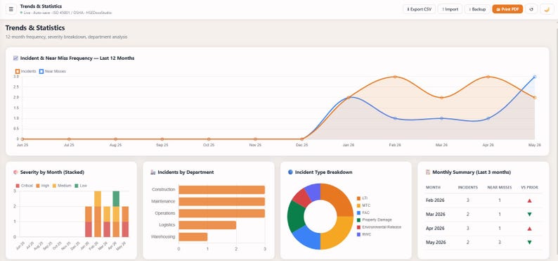
Task: Click the Logistics department bar
Action: click(x=207, y=225)
